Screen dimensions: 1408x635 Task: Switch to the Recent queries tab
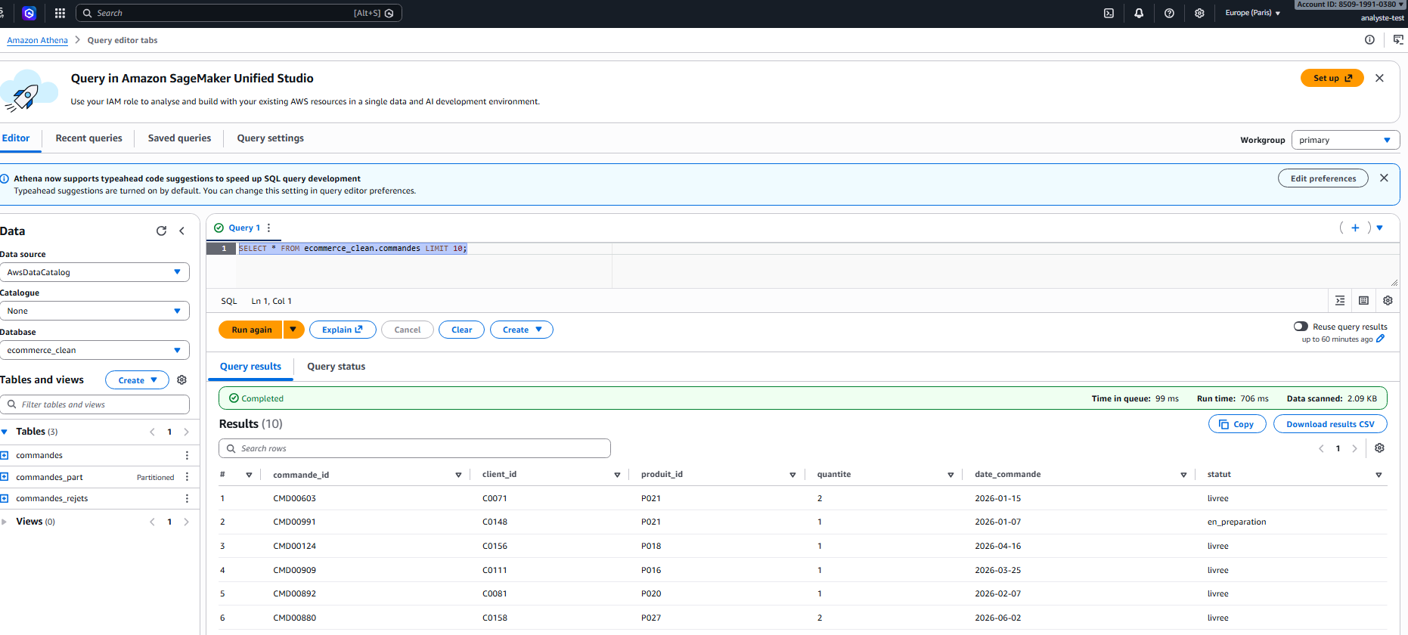coord(88,138)
